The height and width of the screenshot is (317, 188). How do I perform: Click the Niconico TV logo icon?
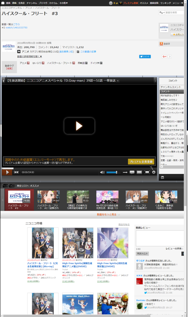tap(3, 3)
